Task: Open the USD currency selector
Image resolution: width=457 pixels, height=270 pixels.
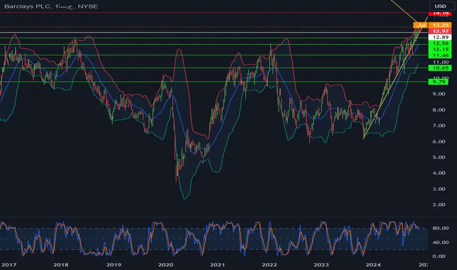Action: (x=440, y=6)
